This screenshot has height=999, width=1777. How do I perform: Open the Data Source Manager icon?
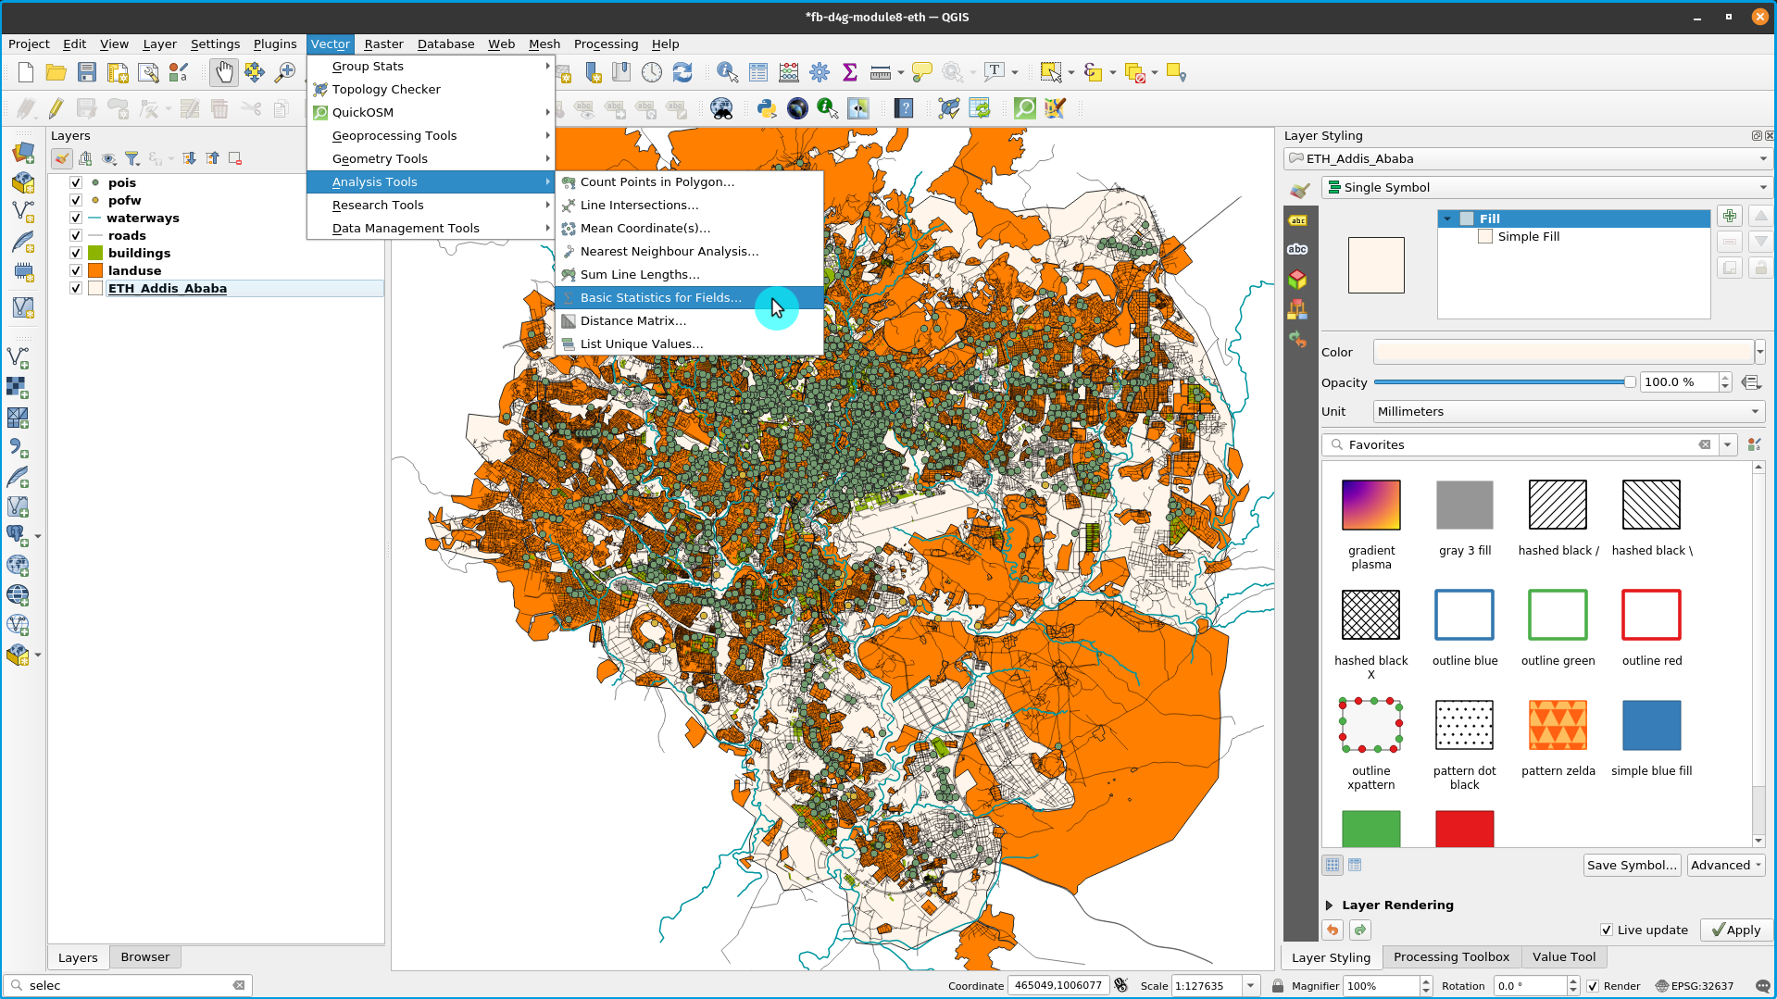tap(23, 154)
